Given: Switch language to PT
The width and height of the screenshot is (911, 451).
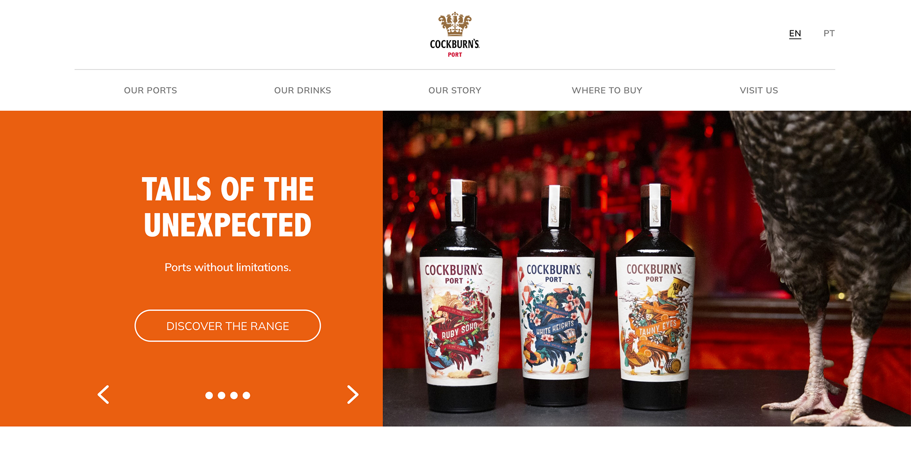Looking at the screenshot, I should click(x=829, y=34).
